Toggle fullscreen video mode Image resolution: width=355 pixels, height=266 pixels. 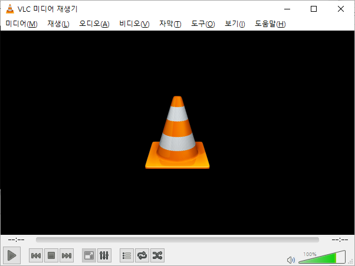point(88,255)
